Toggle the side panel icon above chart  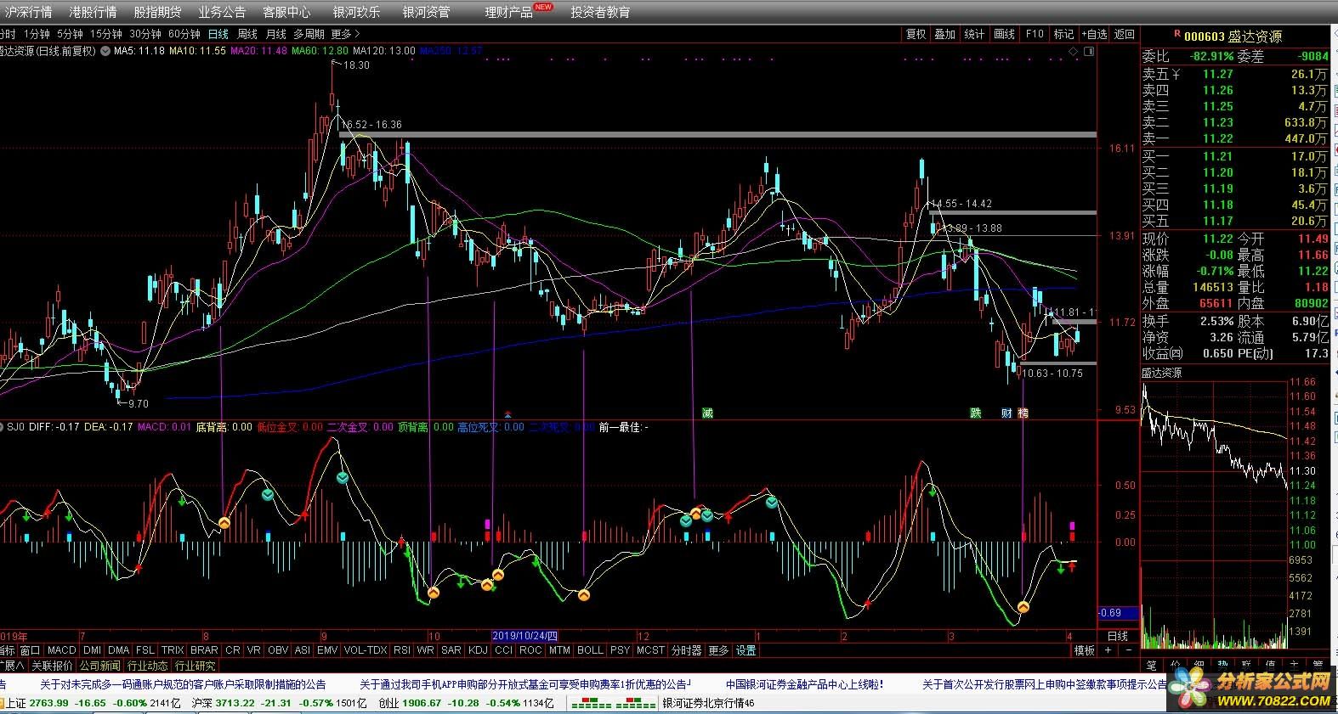coord(1089,51)
